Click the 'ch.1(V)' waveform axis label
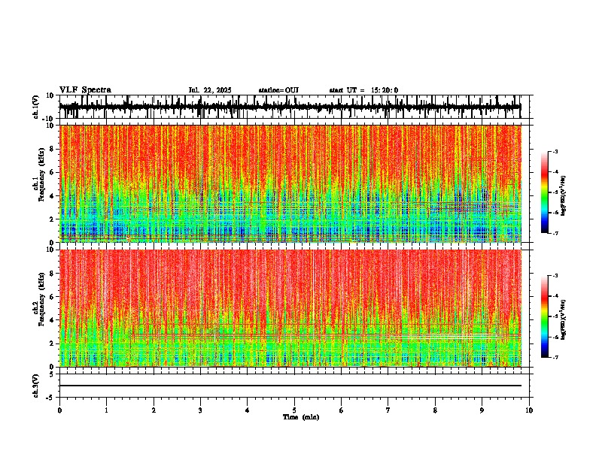Viewport: 596px width, 460px height. tap(35, 107)
